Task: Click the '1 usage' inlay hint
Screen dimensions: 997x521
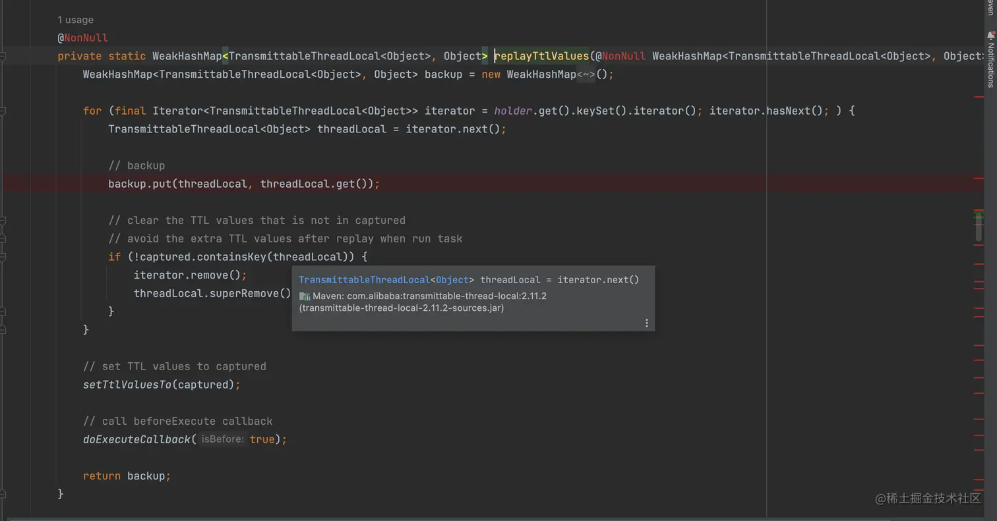Action: (x=75, y=20)
